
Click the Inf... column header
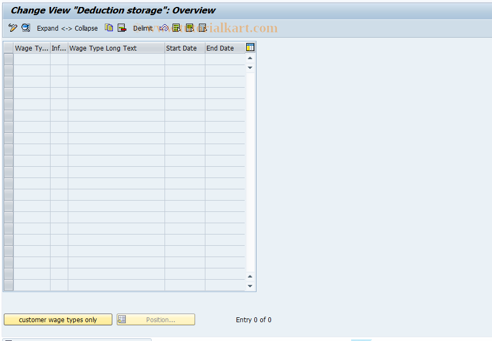click(59, 48)
